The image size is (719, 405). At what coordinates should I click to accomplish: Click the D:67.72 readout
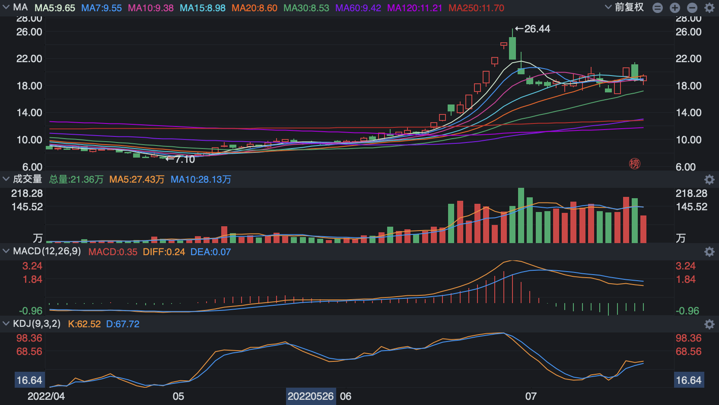pyautogui.click(x=123, y=324)
